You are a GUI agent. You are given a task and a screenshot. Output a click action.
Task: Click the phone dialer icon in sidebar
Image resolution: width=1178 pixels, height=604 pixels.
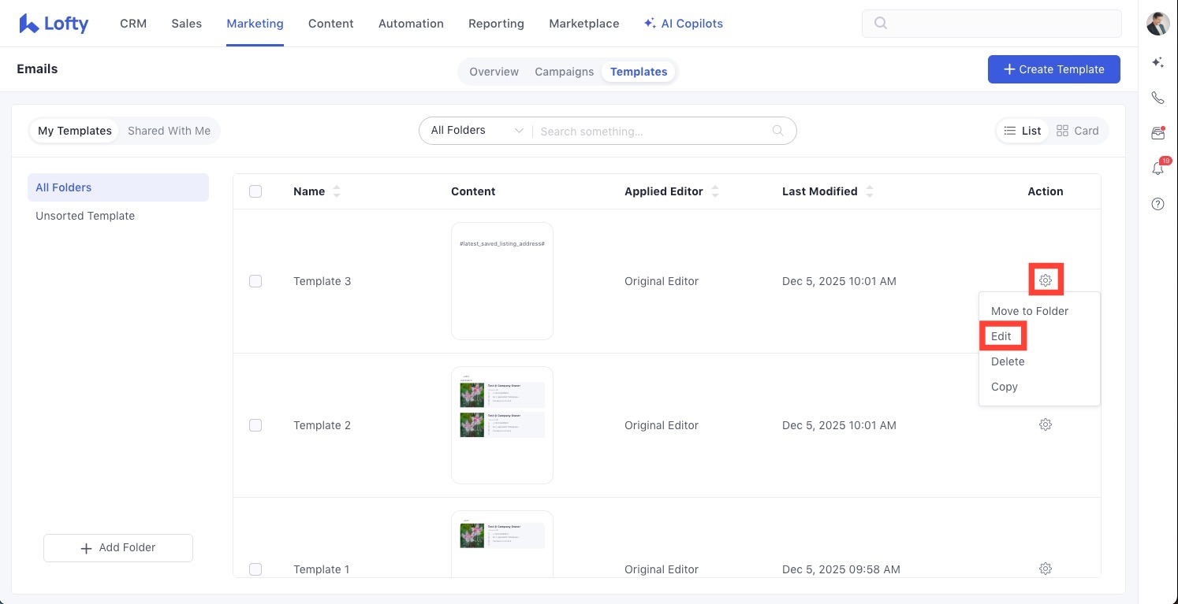pos(1157,98)
